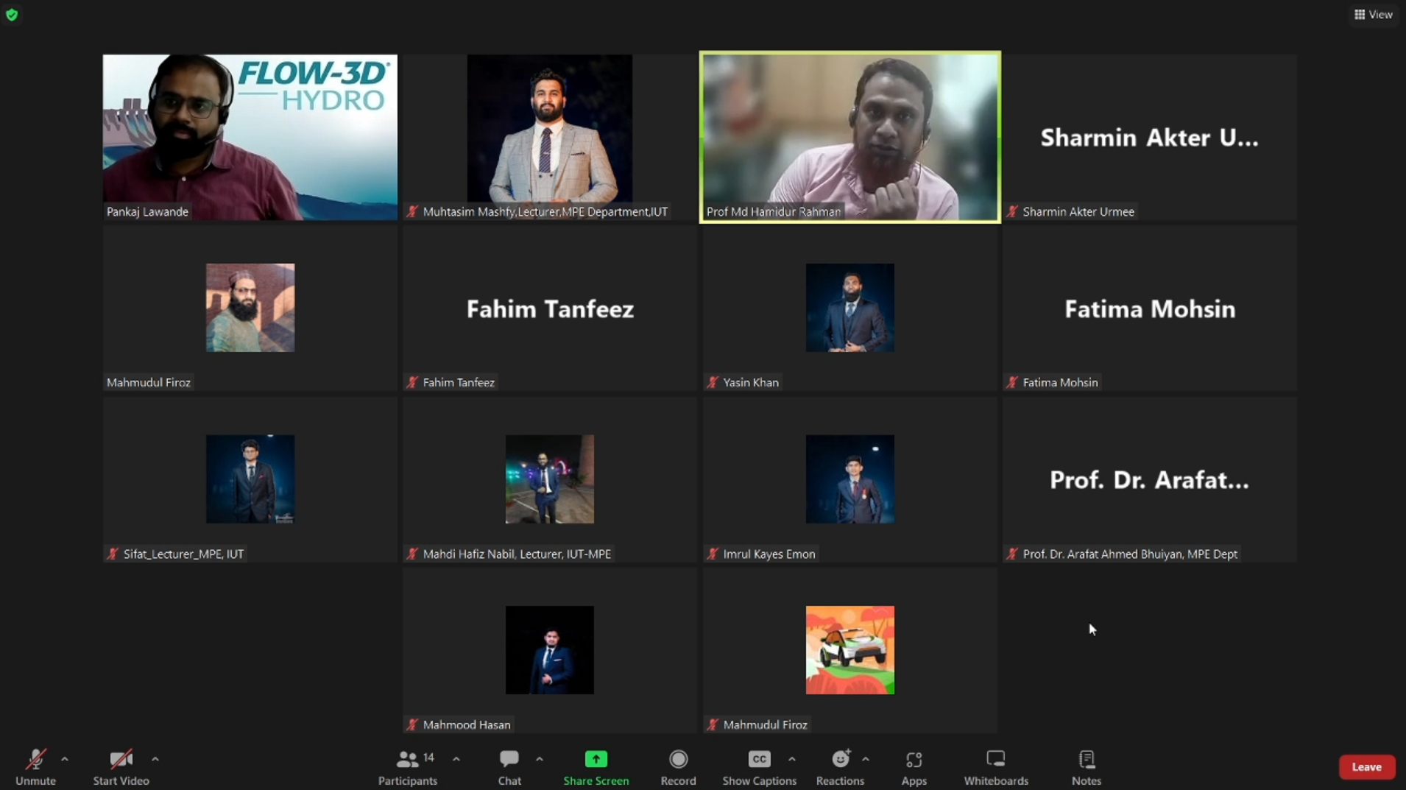1406x790 pixels.
Task: Click Imrul Kayes Emon's profile picture
Action: [849, 479]
